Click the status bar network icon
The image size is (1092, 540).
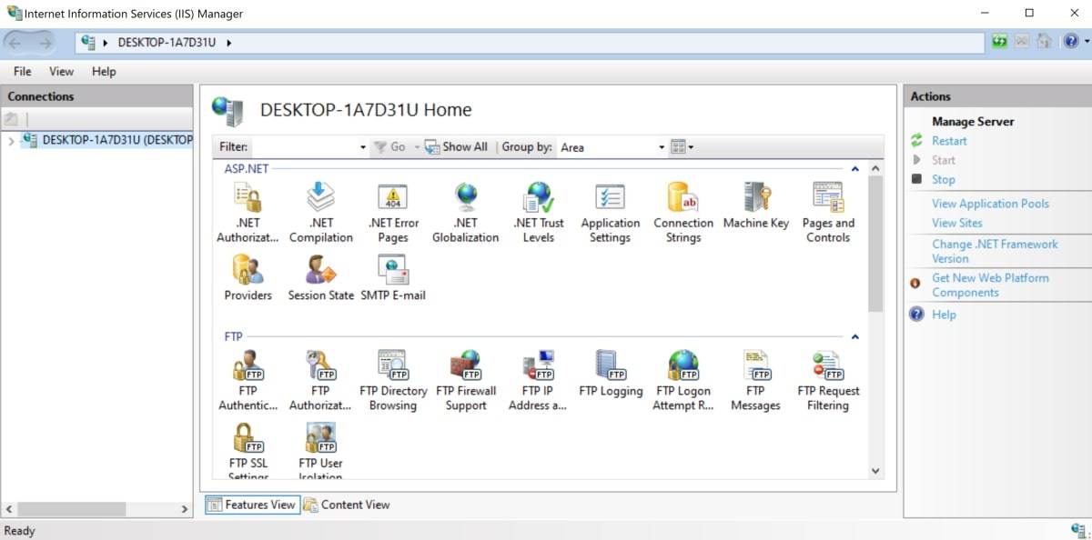coord(1078,530)
